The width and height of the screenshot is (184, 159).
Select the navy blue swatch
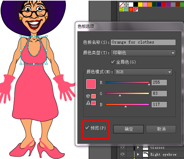pos(159,5)
